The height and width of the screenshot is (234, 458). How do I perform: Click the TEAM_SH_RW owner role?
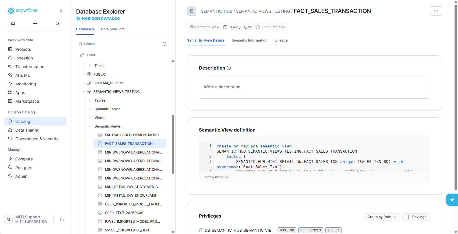point(238,27)
